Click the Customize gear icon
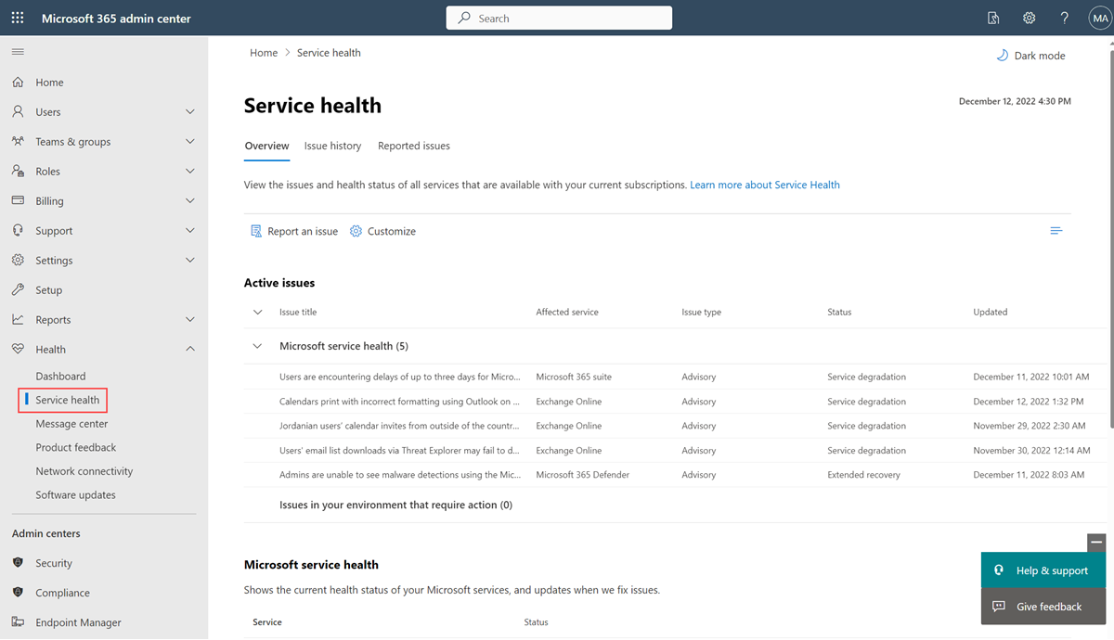This screenshot has height=640, width=1114. tap(356, 231)
